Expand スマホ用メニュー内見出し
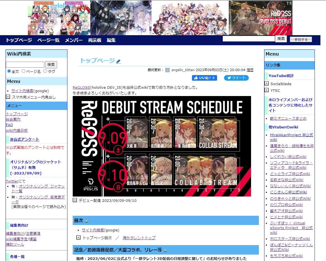The width and height of the screenshot is (326, 261). pos(8,97)
